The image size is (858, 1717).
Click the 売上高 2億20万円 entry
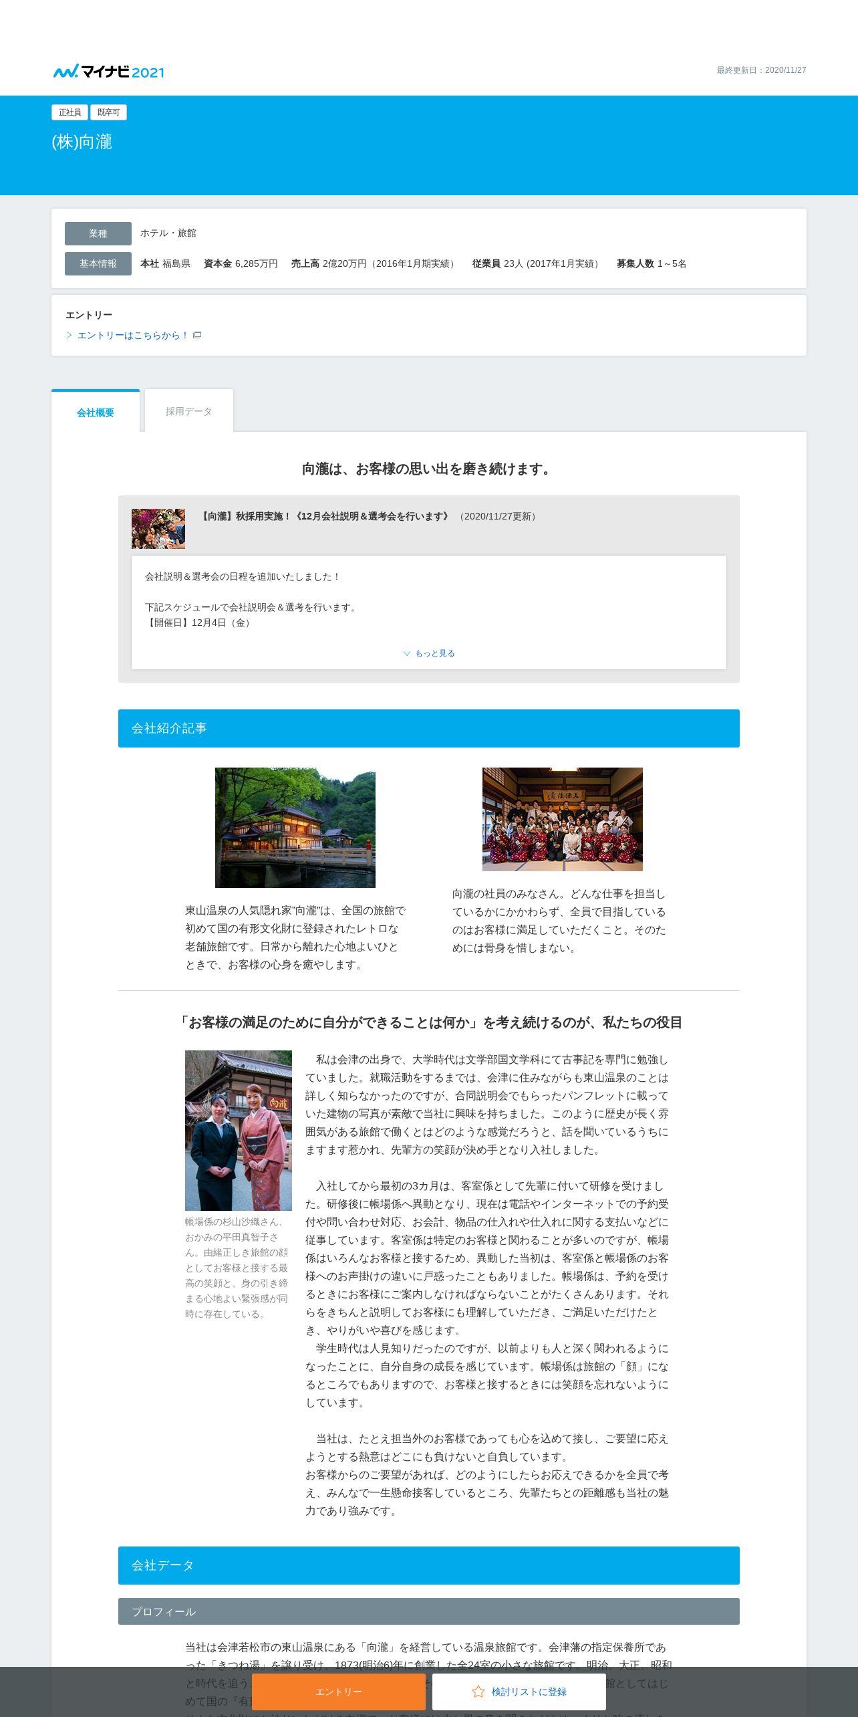(375, 263)
